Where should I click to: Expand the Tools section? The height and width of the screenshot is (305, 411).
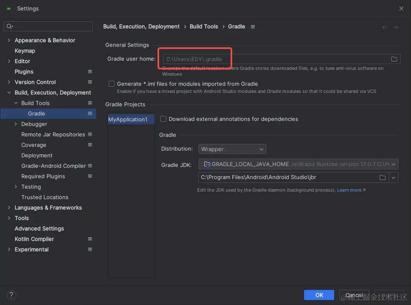pos(9,218)
